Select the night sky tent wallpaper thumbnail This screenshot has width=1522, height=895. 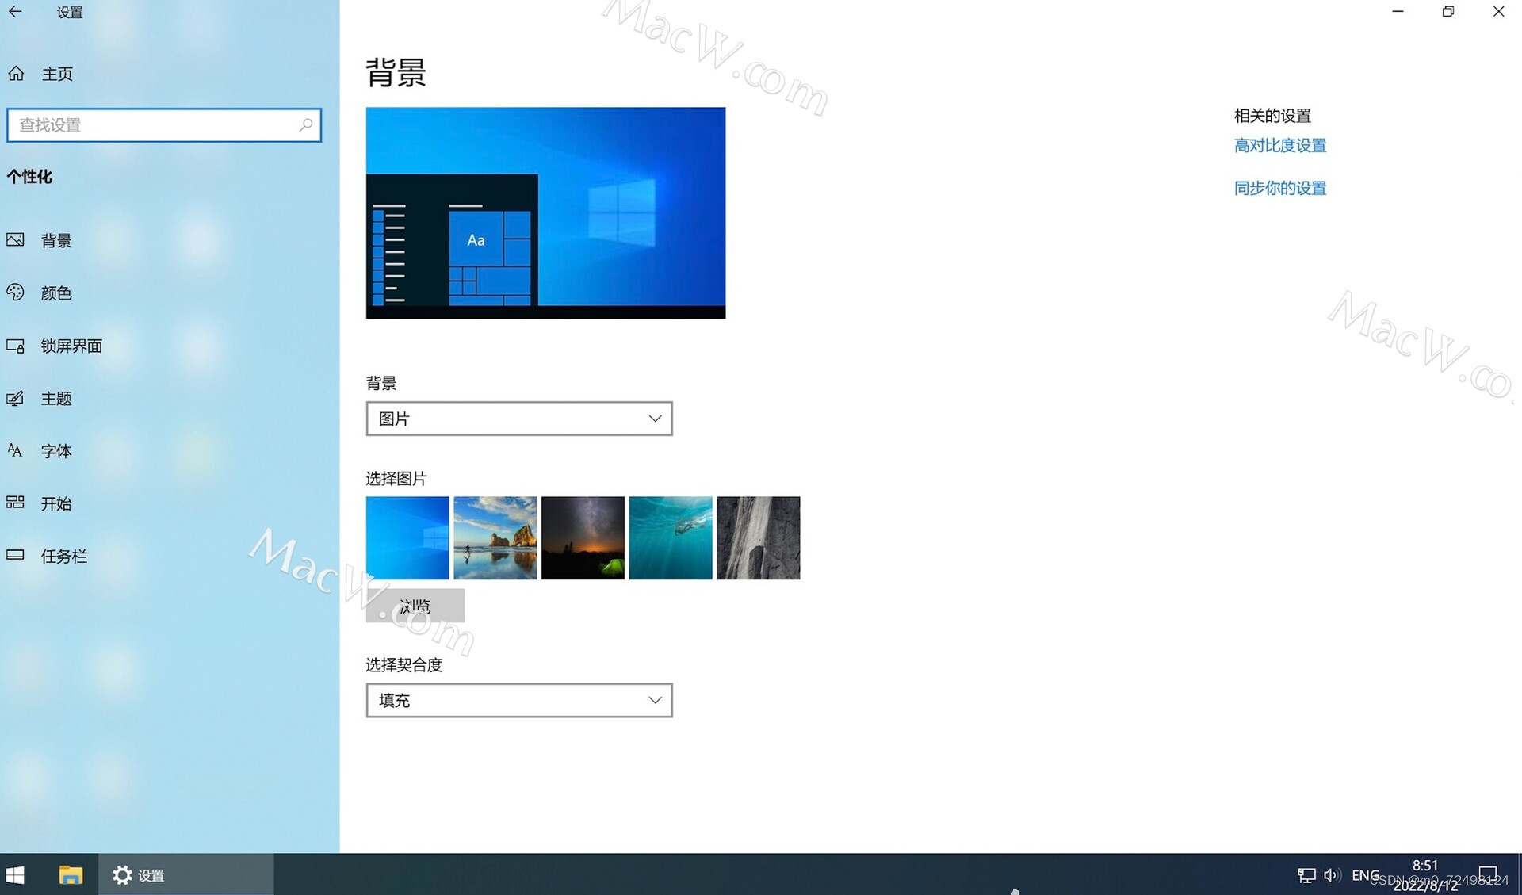(583, 538)
